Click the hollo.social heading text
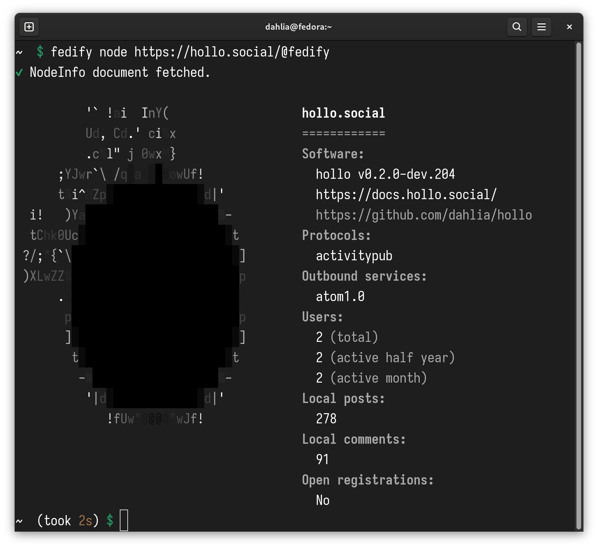598x548 pixels. (343, 113)
